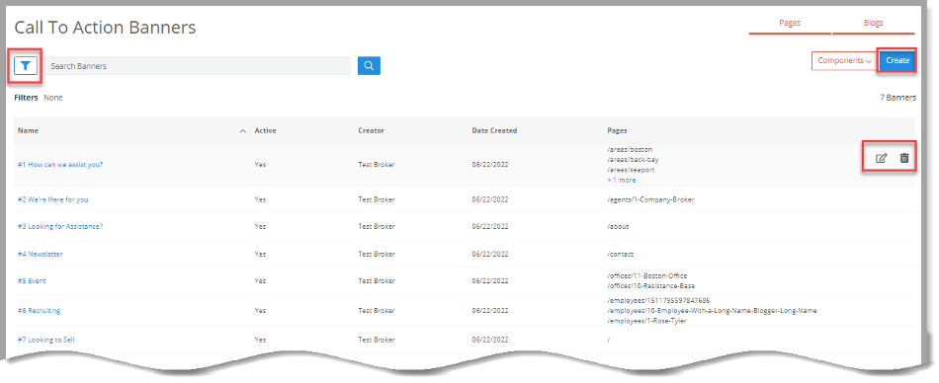Click date in '#2 We're Here' row

click(490, 199)
